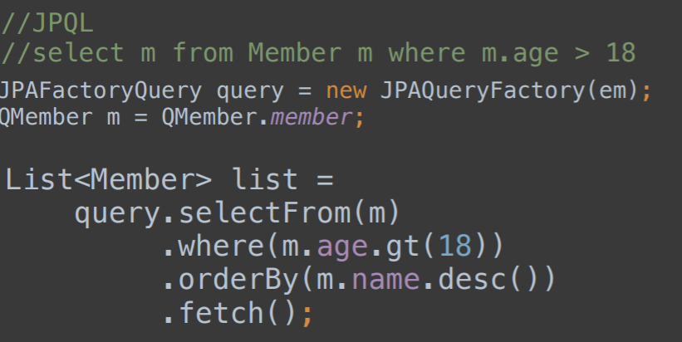
Task: Click the //JPQL comment line
Action: (x=47, y=23)
